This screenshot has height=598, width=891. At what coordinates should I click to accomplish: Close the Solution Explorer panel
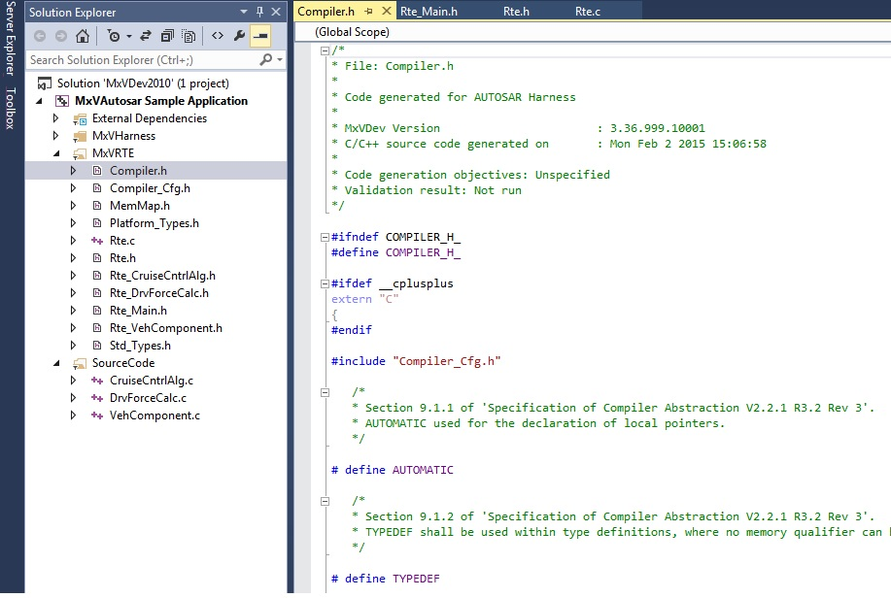pos(276,12)
